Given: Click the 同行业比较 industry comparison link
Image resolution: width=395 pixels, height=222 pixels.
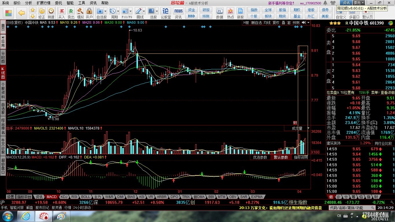Looking at the screenshot, I should 384,143.
